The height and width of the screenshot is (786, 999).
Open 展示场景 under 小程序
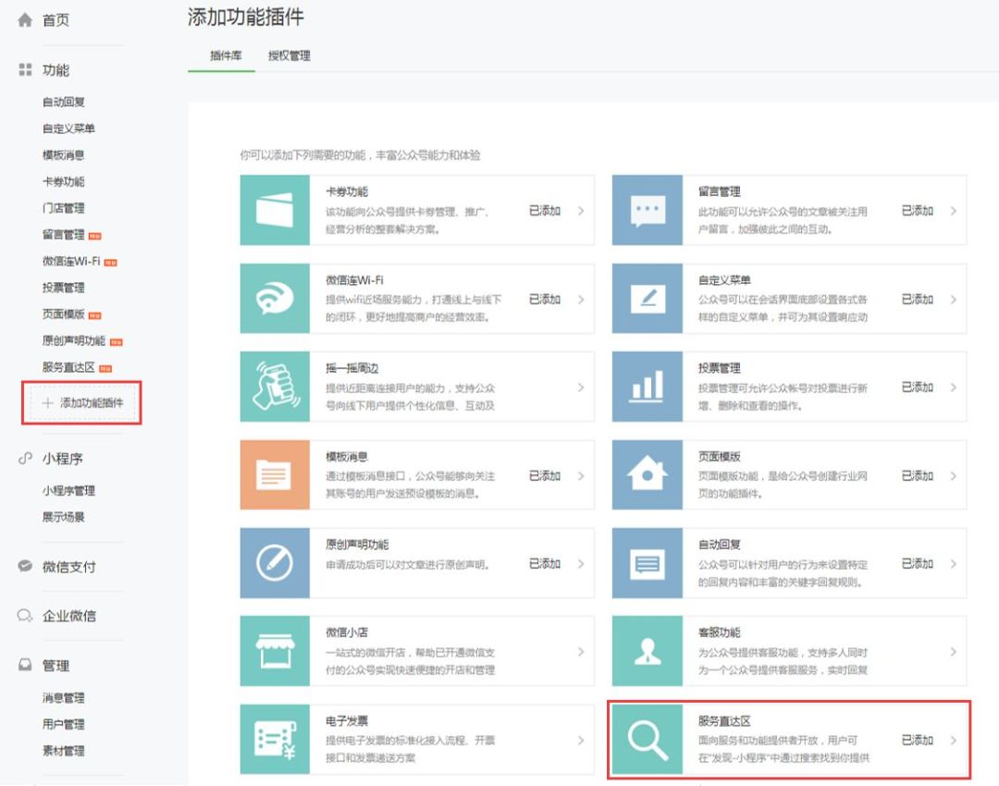pos(64,517)
